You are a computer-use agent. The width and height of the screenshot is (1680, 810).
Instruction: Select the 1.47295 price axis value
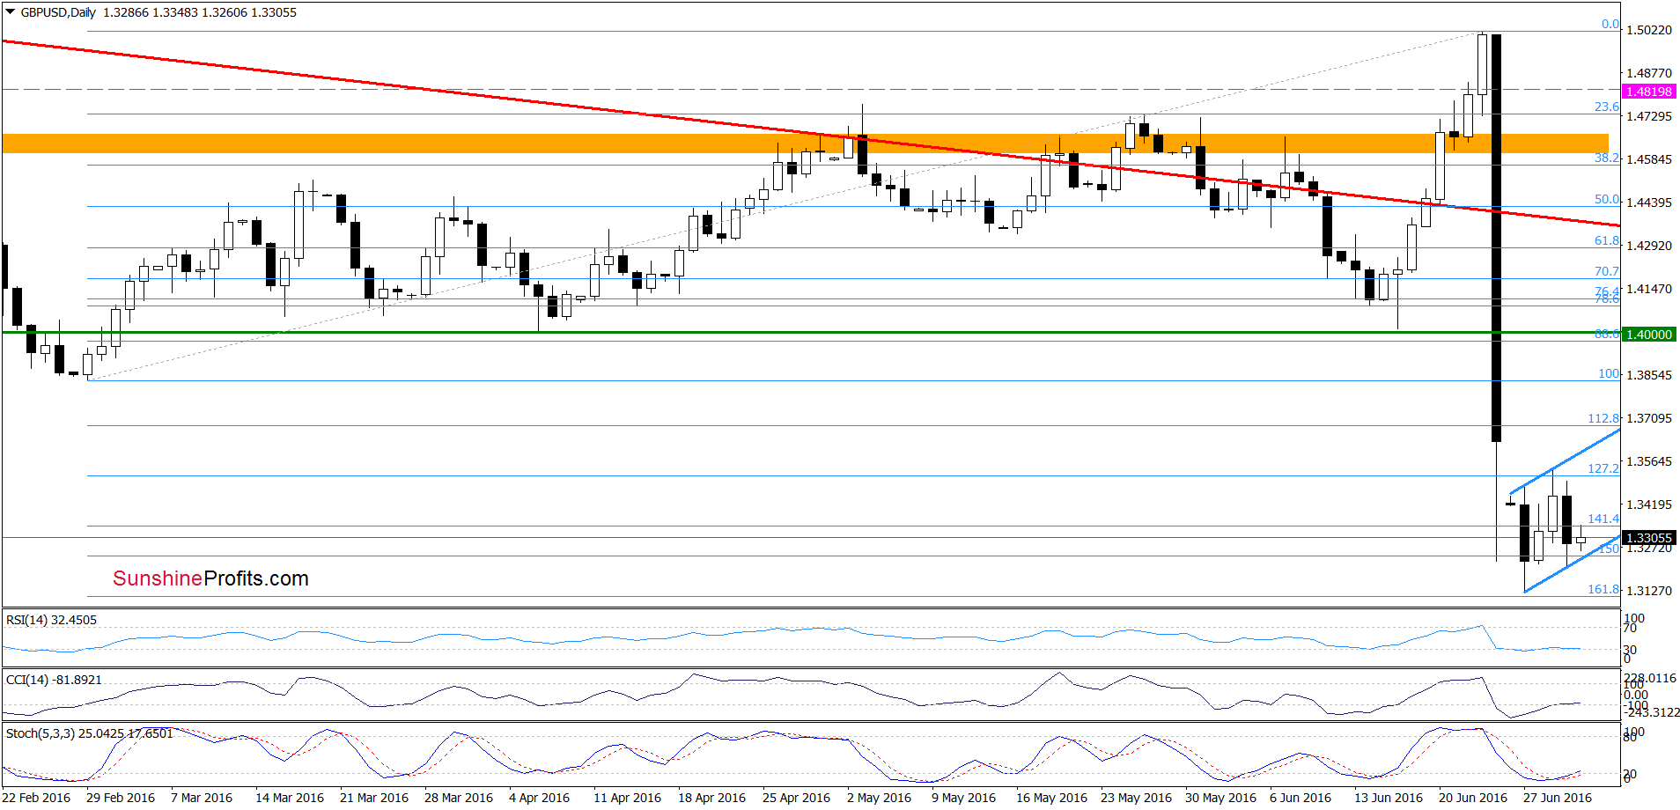point(1649,116)
